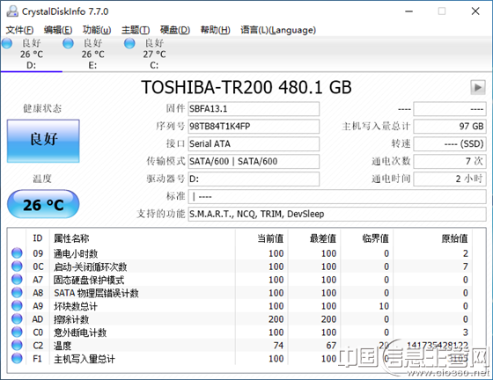Click the CrystalDiskInfo app icon in title bar
493x380 pixels.
click(x=12, y=11)
